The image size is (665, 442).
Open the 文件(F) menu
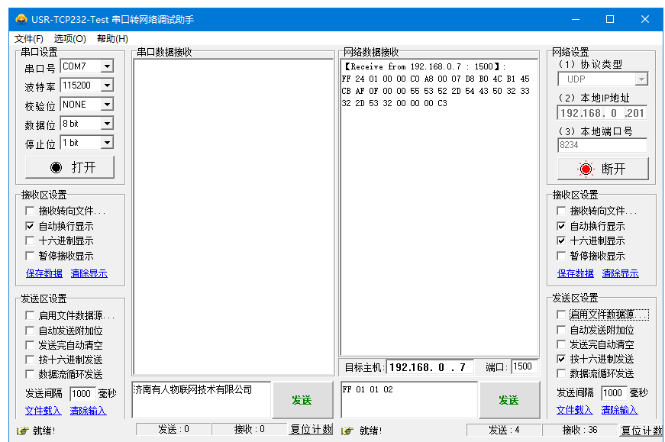click(29, 39)
